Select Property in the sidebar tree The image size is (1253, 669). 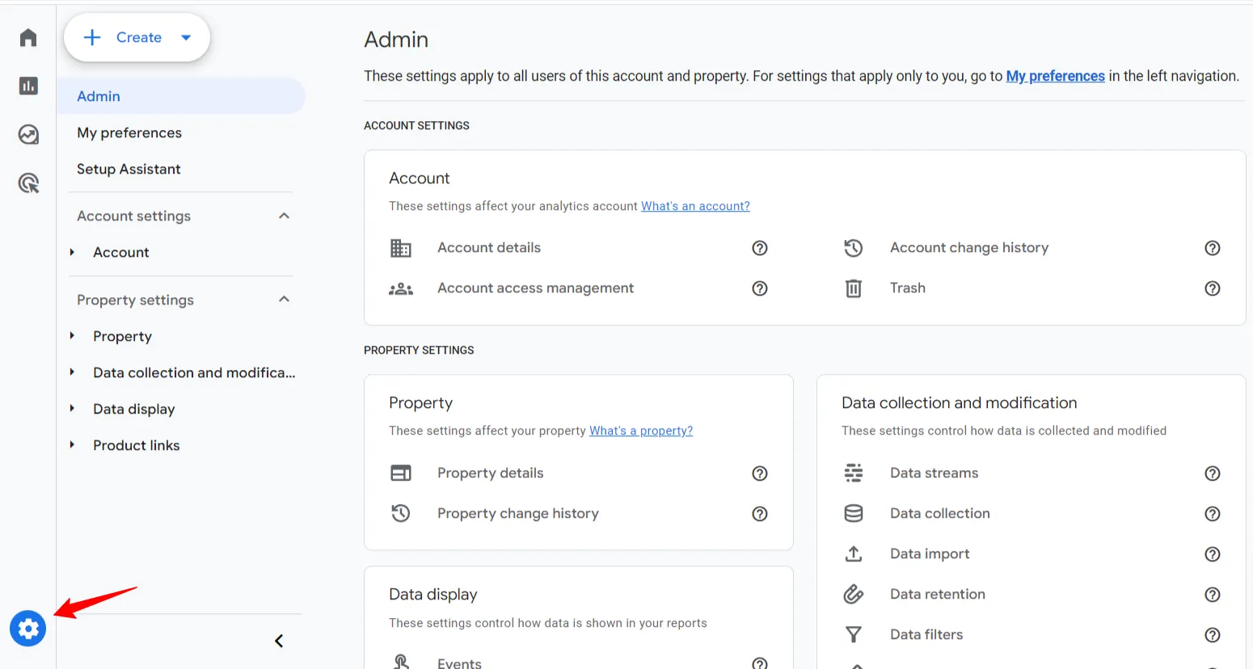tap(122, 336)
